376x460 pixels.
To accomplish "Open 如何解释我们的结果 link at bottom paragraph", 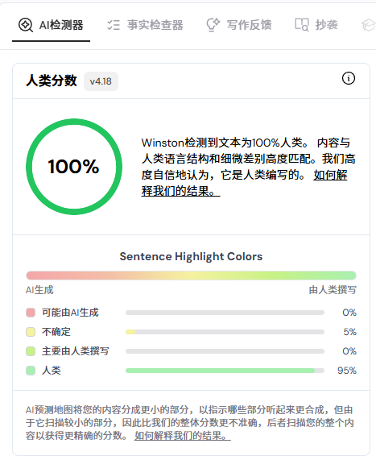I will [183, 436].
